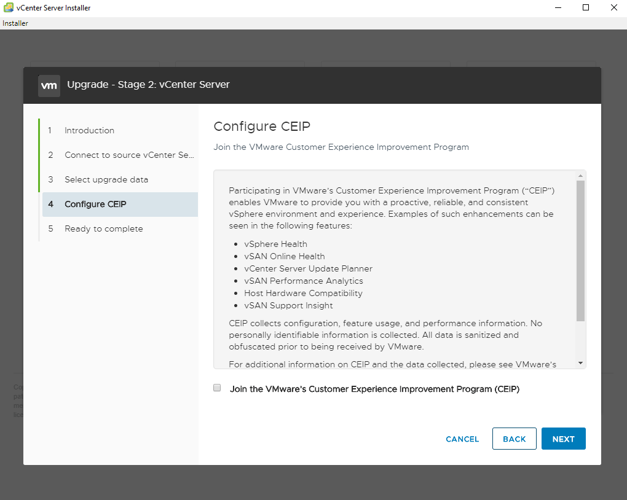Close the vCenter Server Installer window
The width and height of the screenshot is (627, 500).
(x=613, y=7)
